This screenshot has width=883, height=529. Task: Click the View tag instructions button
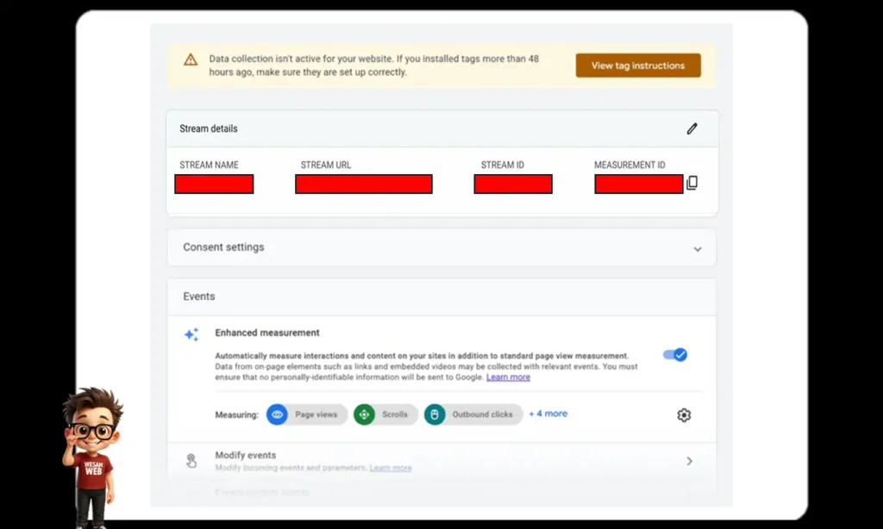coord(637,65)
